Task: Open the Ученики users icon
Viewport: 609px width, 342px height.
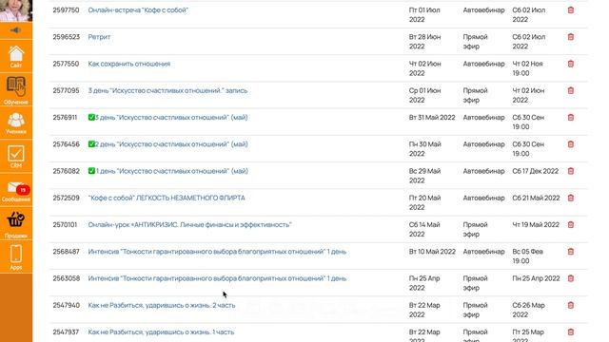Action: click(x=16, y=123)
